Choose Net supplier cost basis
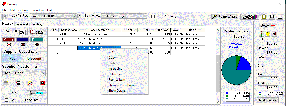This screenshot has height=106, width=286. point(12,58)
